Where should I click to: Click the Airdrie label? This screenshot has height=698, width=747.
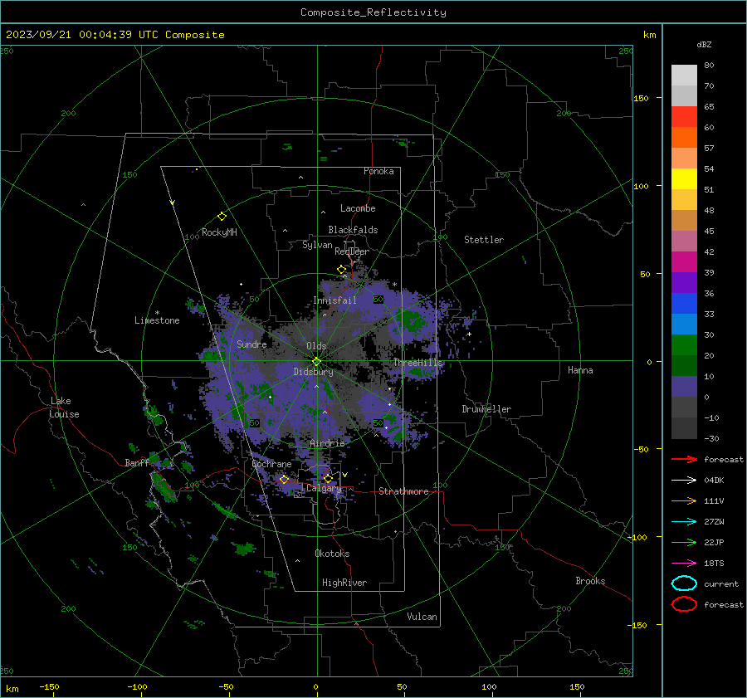(327, 443)
